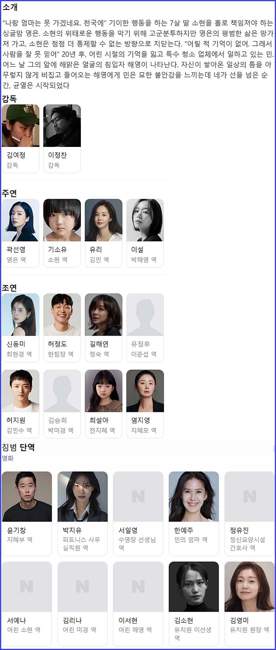Open 유리 name link under 주연

point(96,250)
